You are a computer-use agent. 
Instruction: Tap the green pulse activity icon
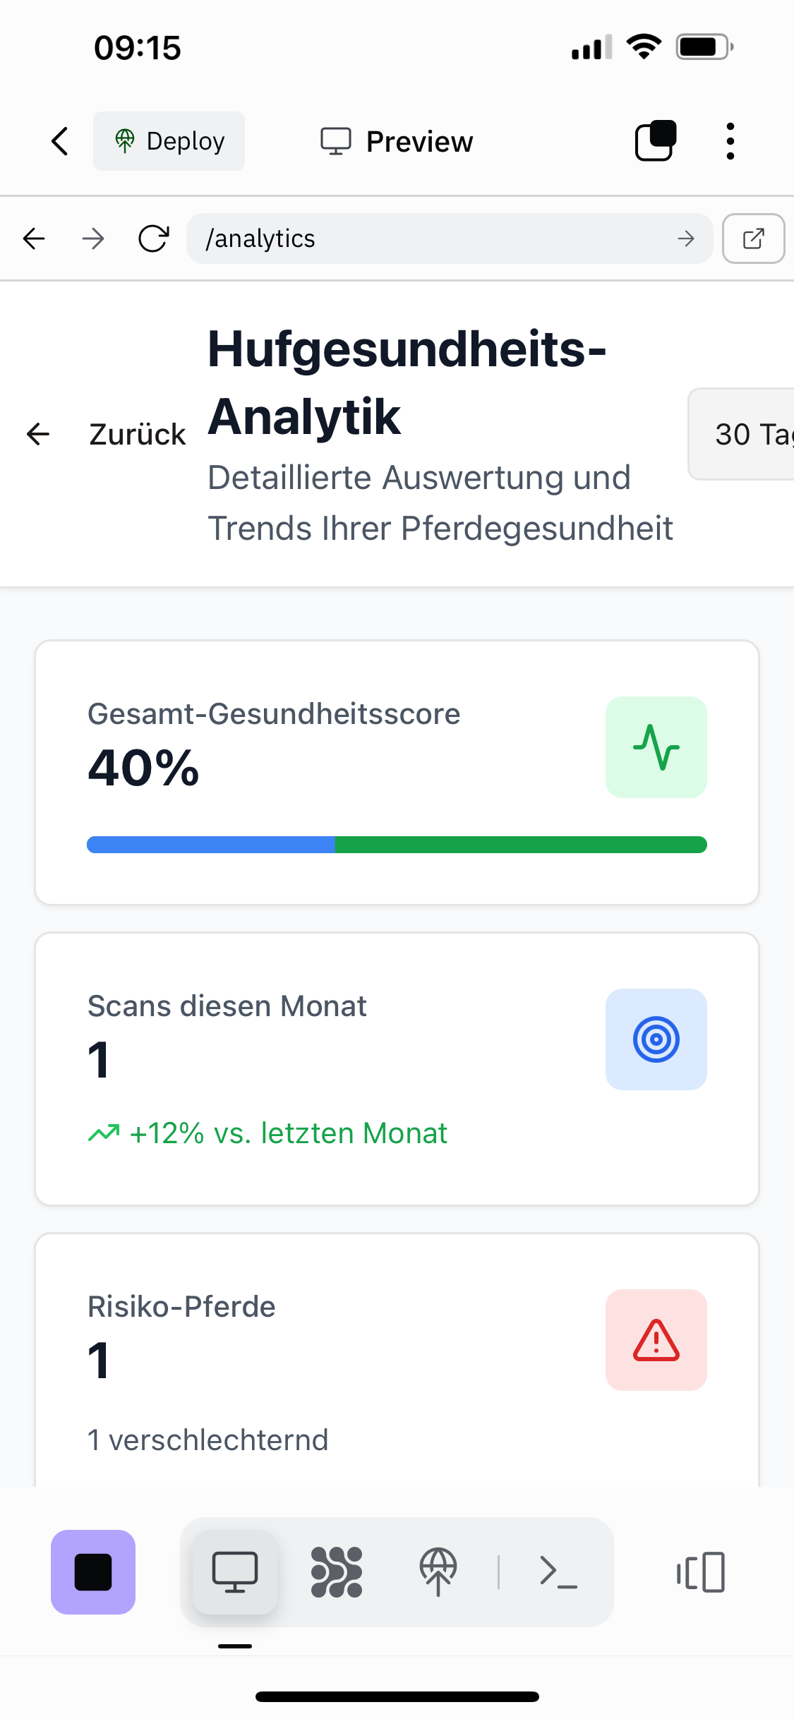[x=656, y=747]
